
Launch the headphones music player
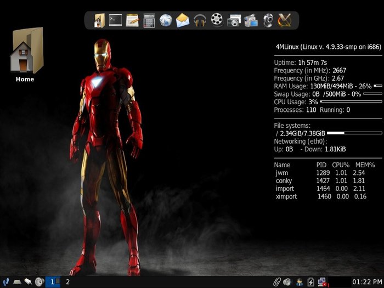[x=200, y=21]
